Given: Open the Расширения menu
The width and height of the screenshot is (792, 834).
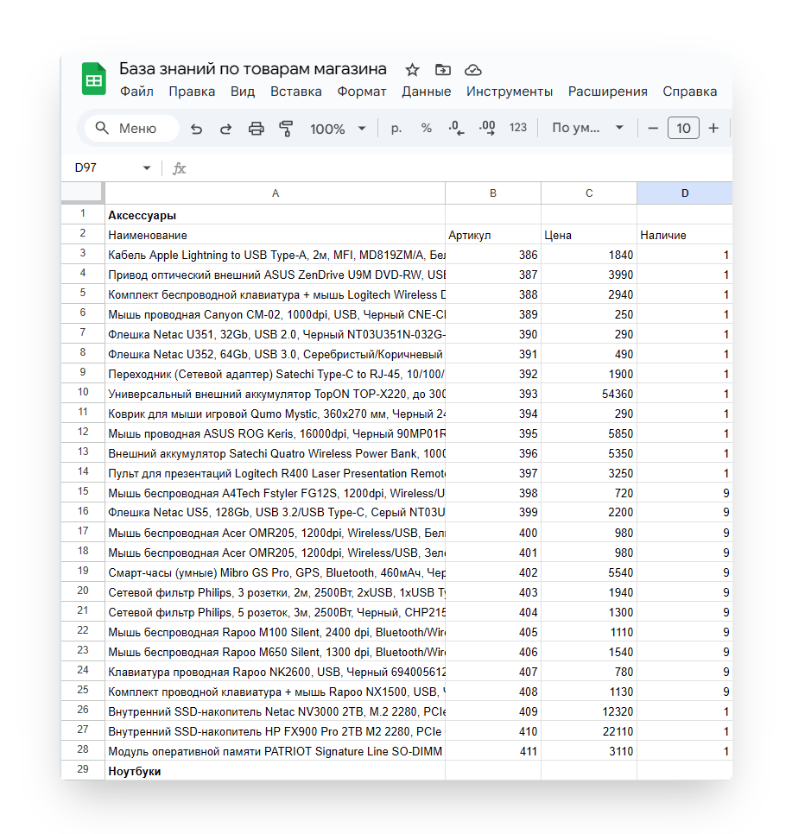Looking at the screenshot, I should (x=608, y=92).
